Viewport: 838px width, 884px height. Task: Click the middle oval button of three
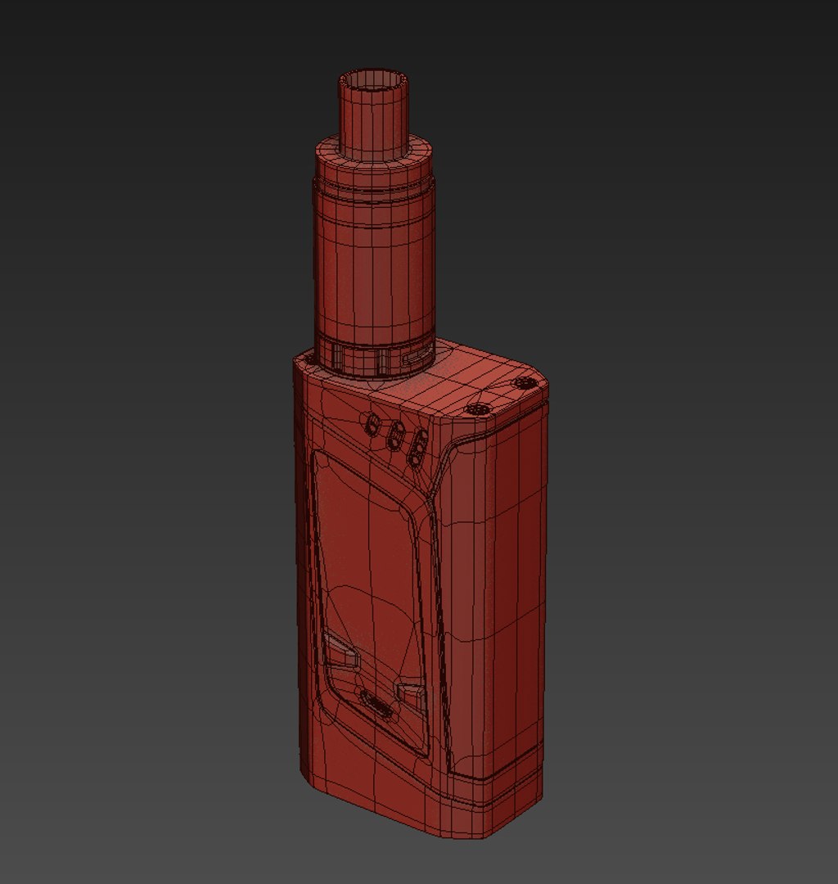pos(397,435)
